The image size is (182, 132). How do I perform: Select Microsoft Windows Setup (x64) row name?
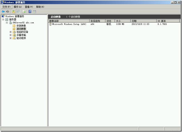69,24
